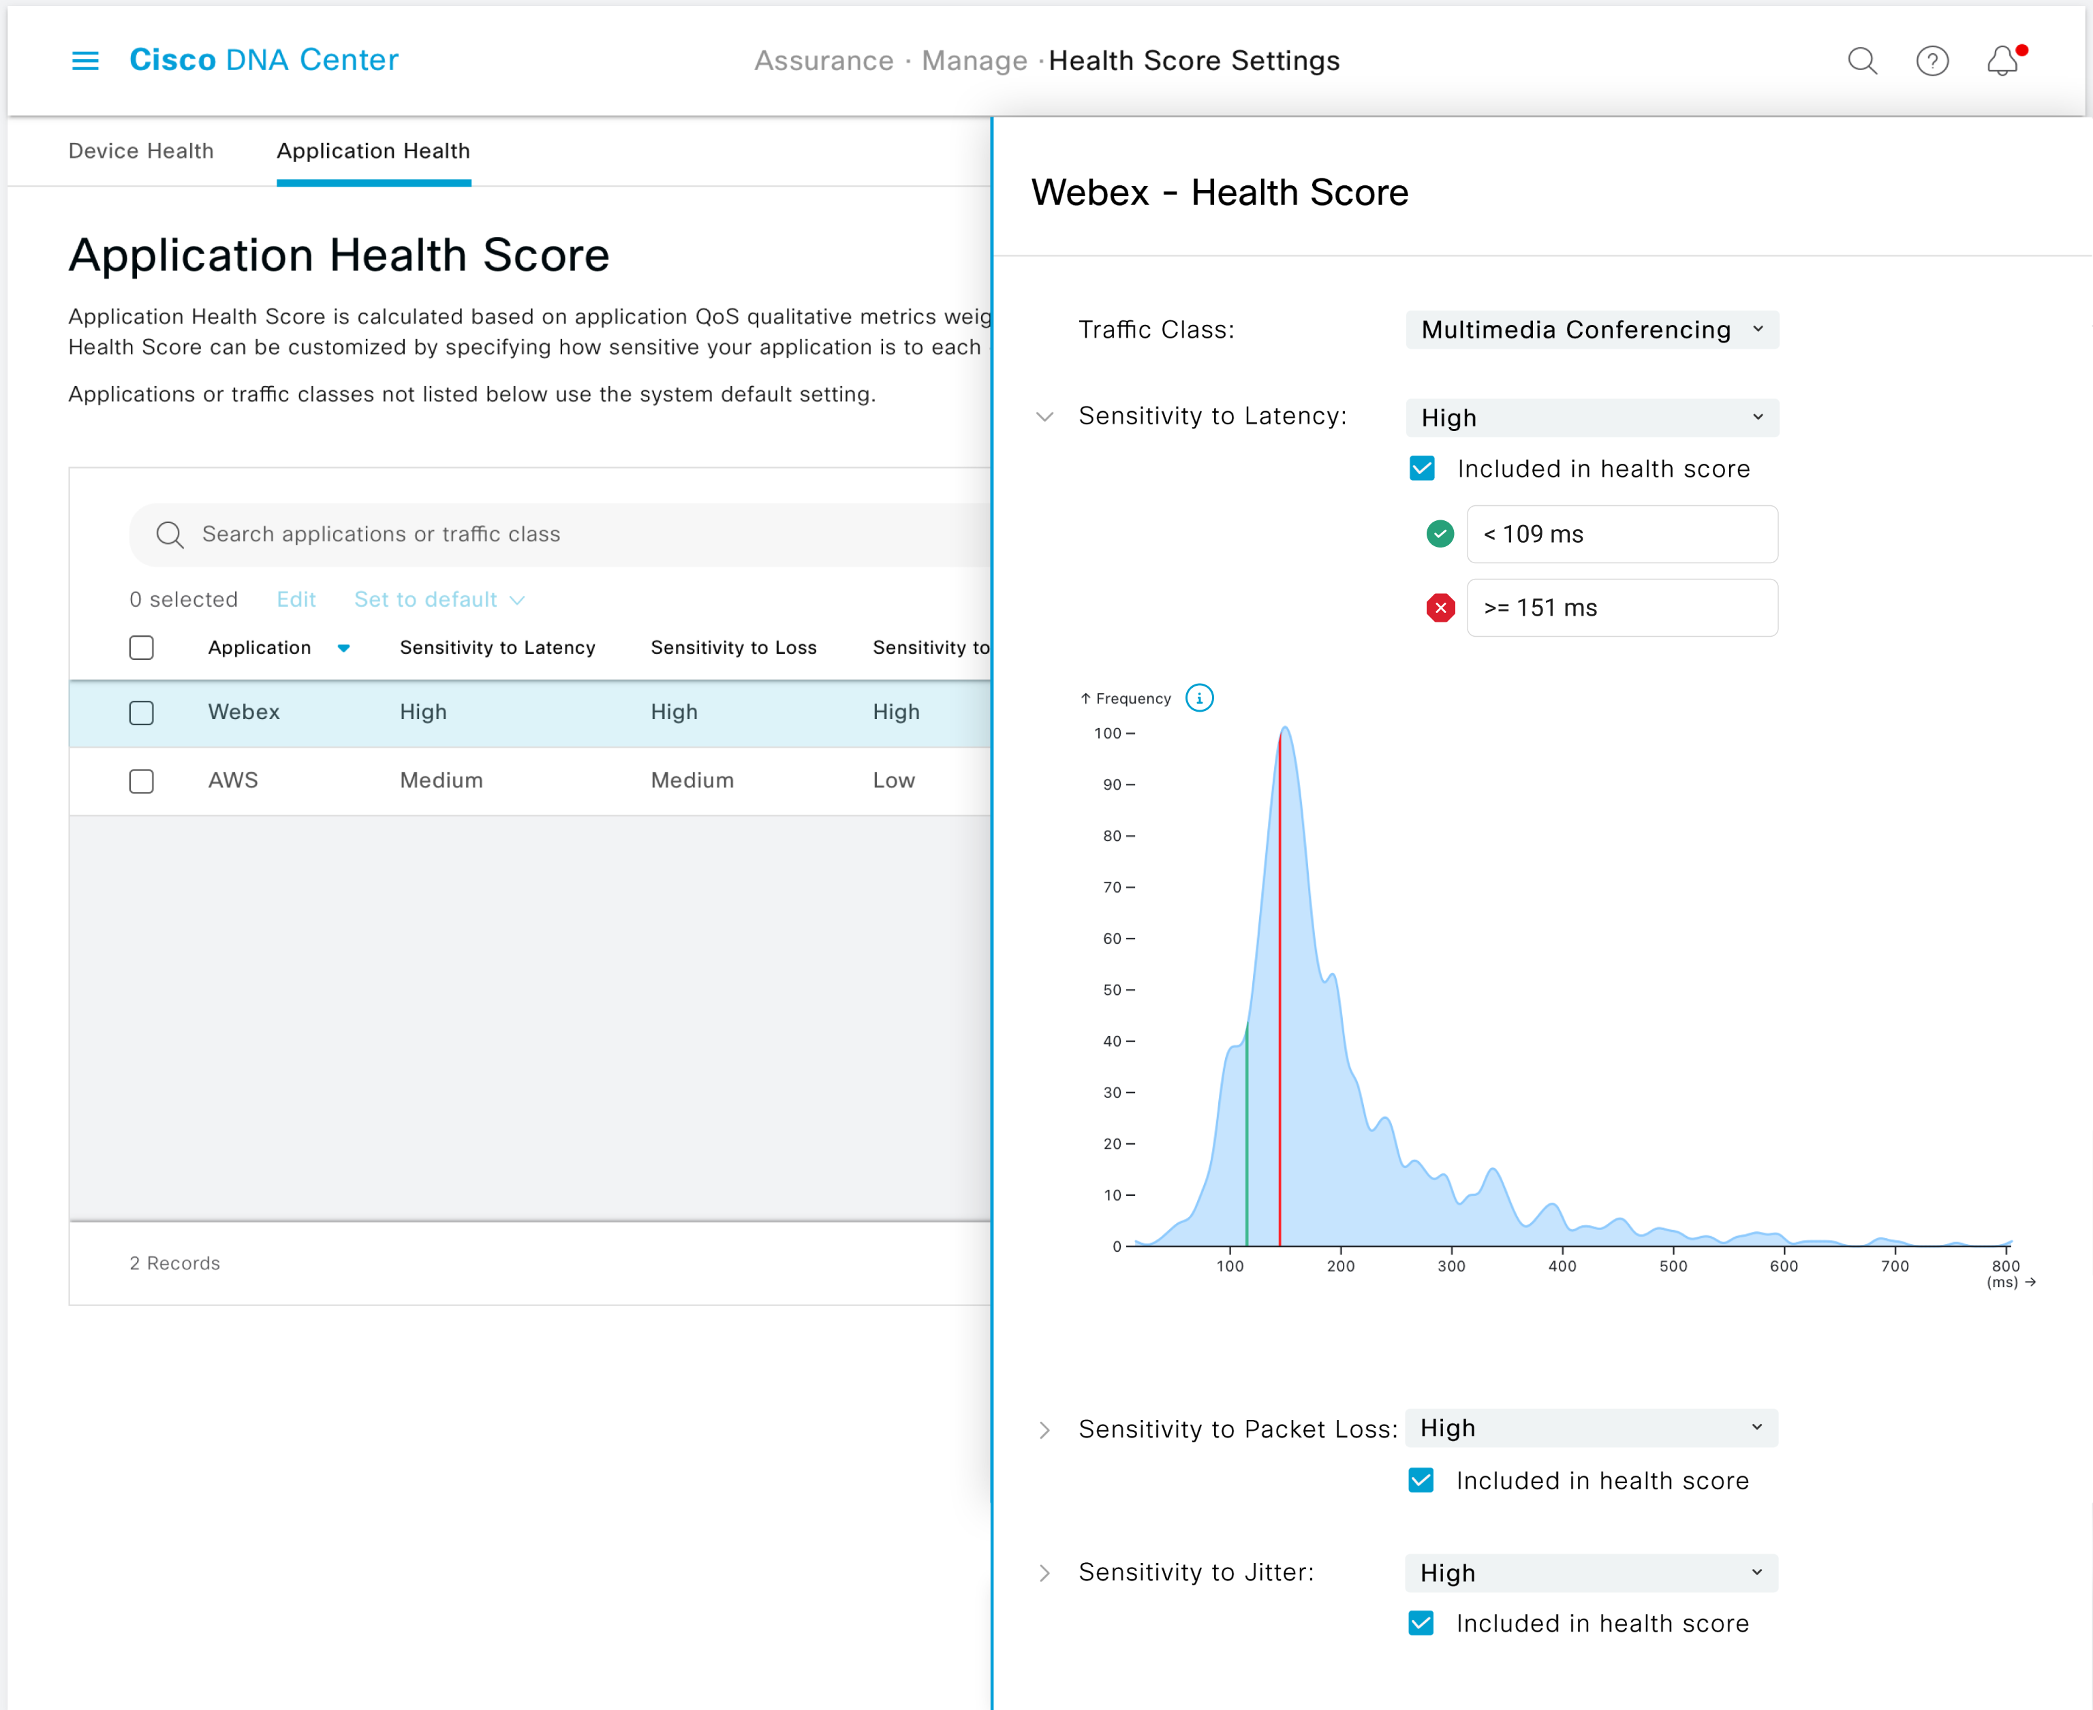Open Sensitivity to Packet Loss dropdown

[1592, 1428]
